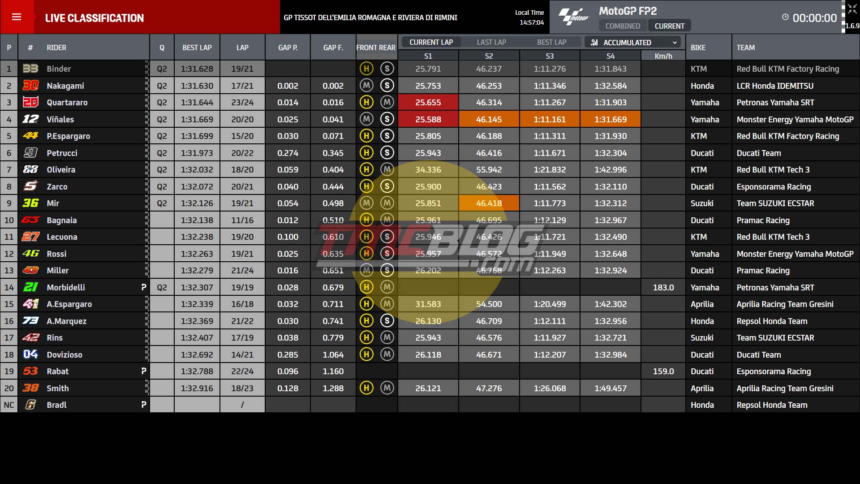Sort by BIKE column header

point(698,48)
